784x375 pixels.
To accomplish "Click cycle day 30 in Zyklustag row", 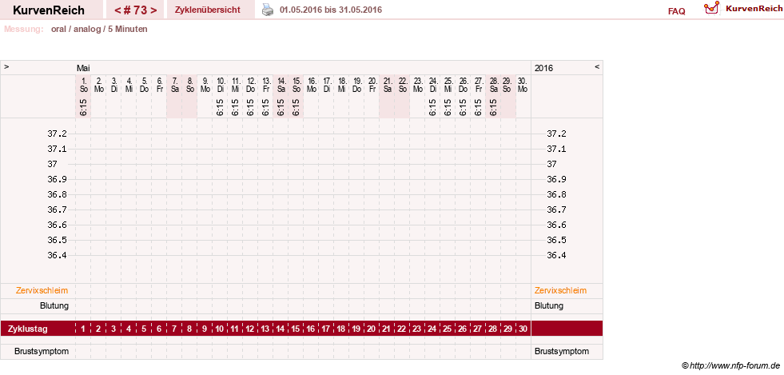I will (523, 329).
